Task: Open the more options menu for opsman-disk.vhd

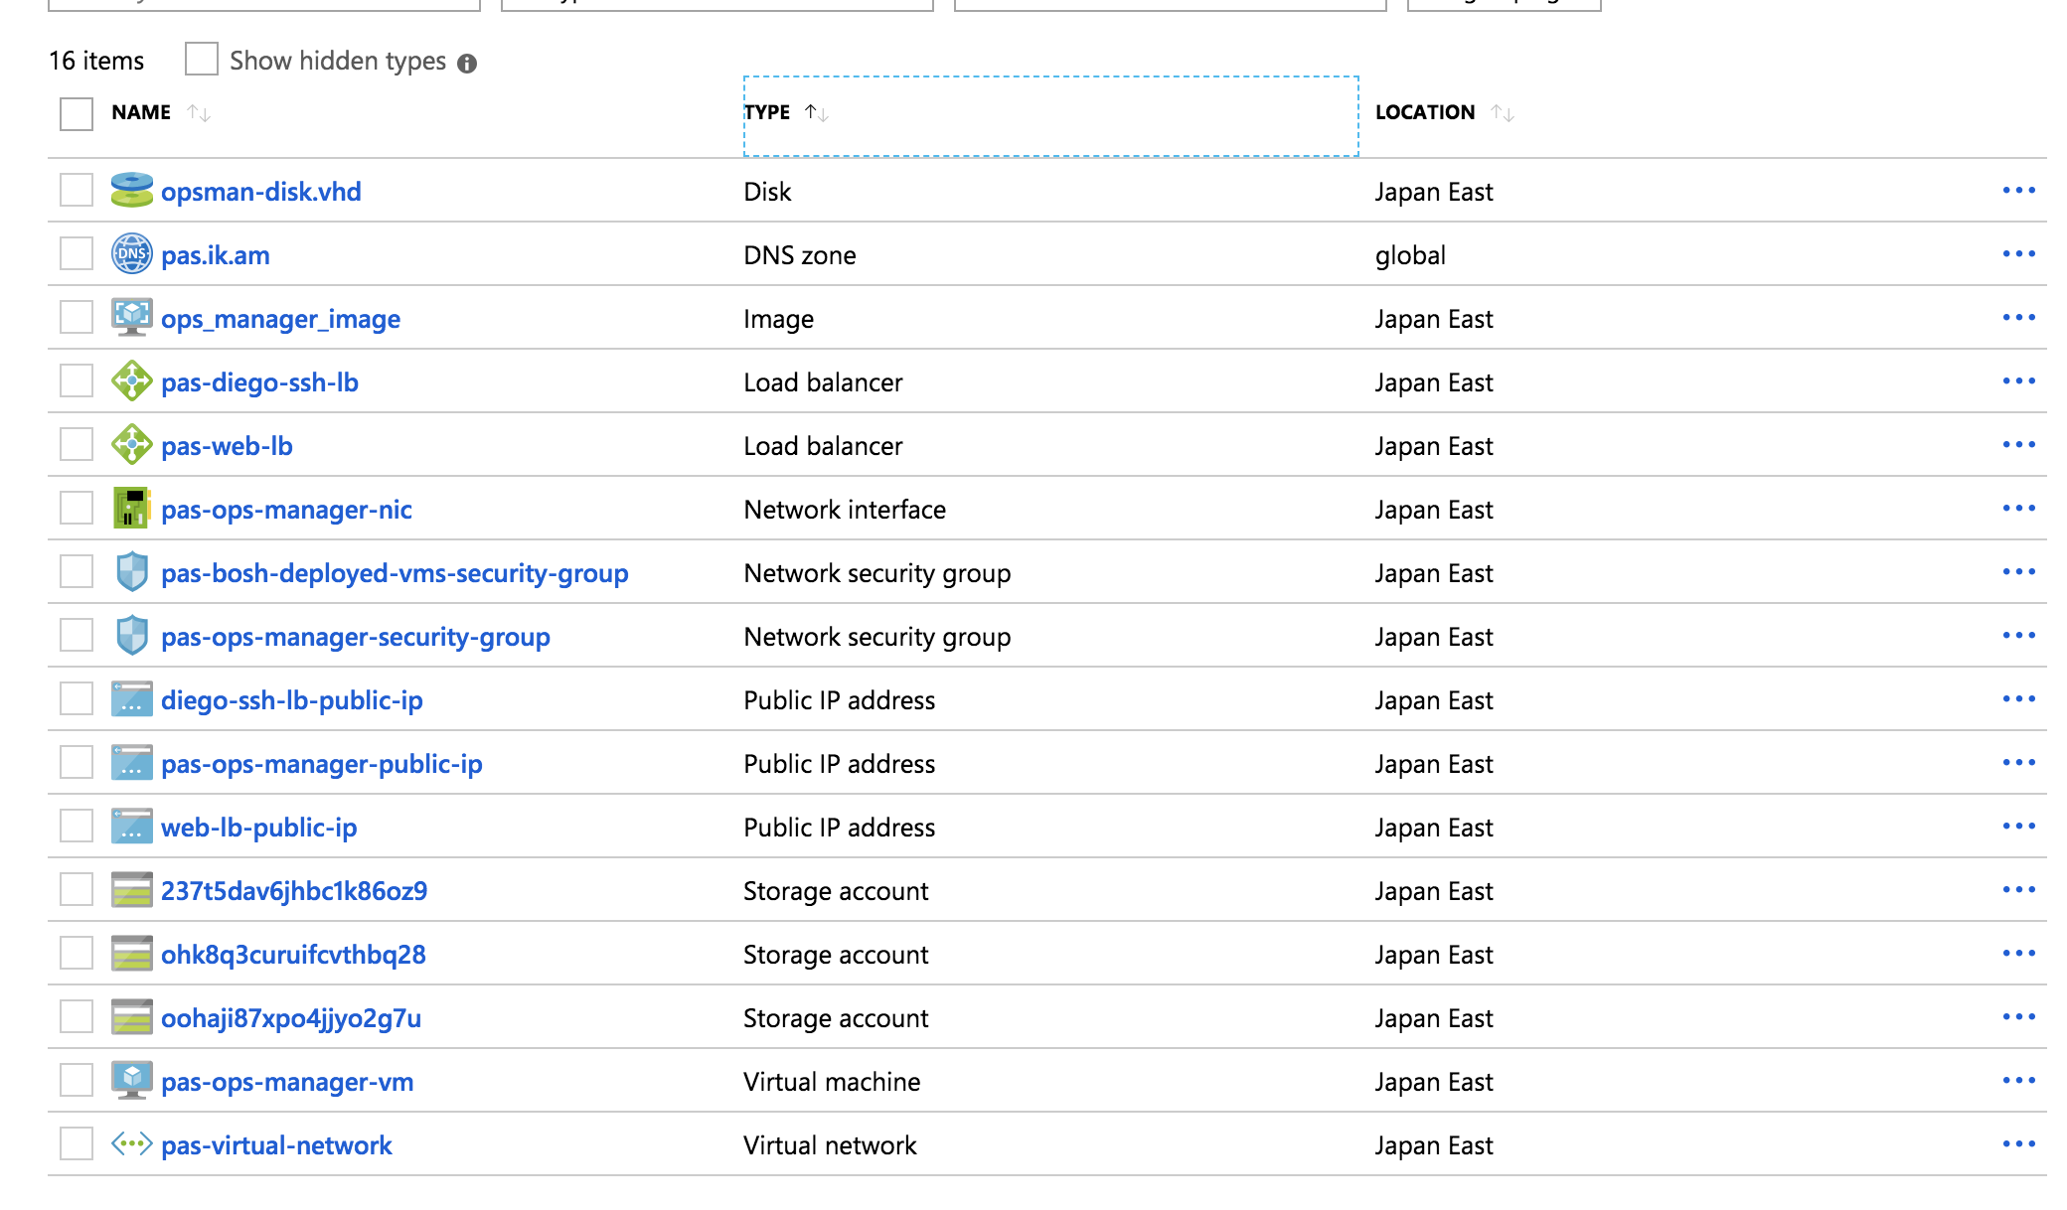Action: tap(2018, 191)
